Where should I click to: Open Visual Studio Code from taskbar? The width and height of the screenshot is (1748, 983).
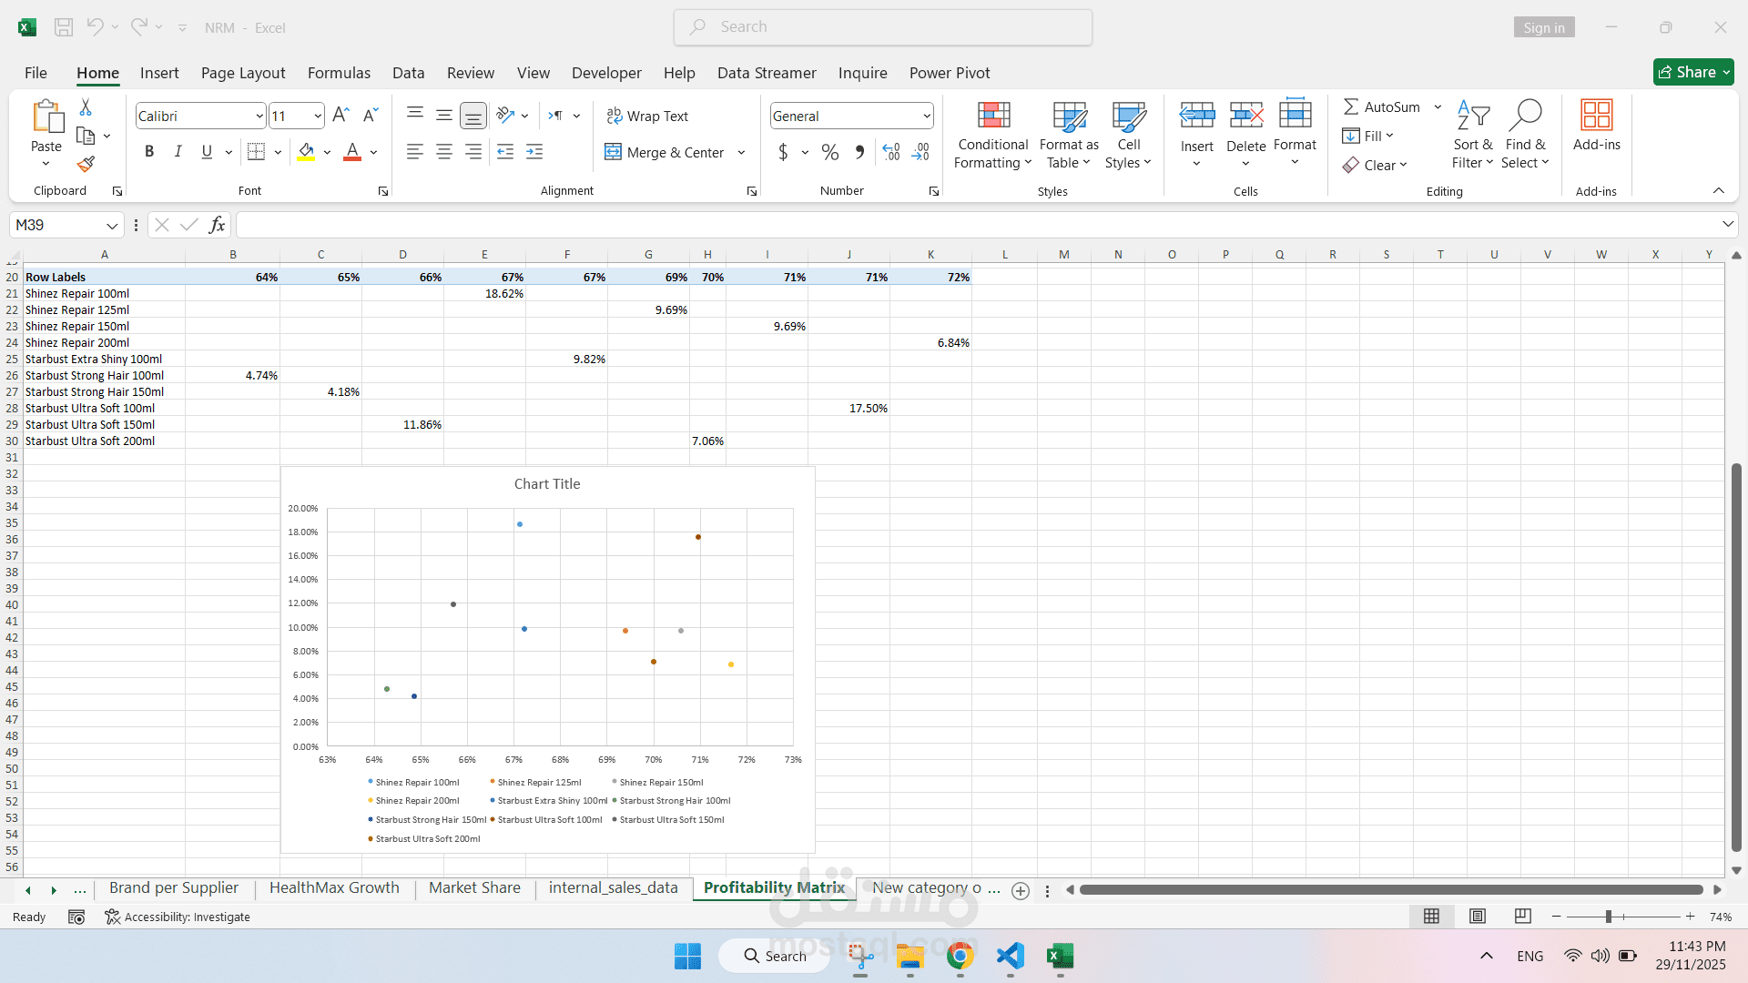tap(1010, 956)
